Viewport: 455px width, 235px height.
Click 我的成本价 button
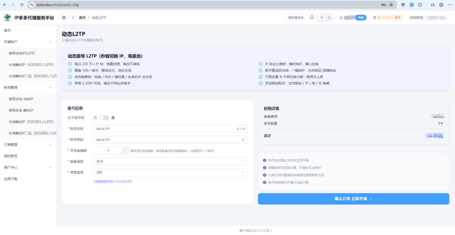tap(296, 18)
